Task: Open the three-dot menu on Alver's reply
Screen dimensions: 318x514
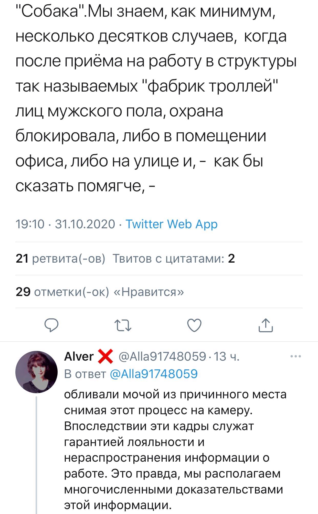Action: 296,356
